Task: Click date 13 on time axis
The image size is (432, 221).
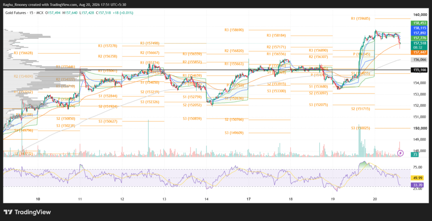Action: tap(164, 199)
